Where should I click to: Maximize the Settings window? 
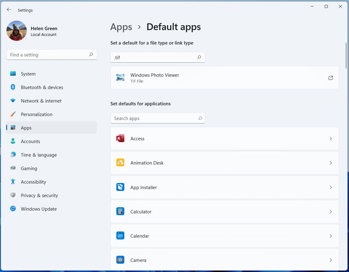click(326, 6)
